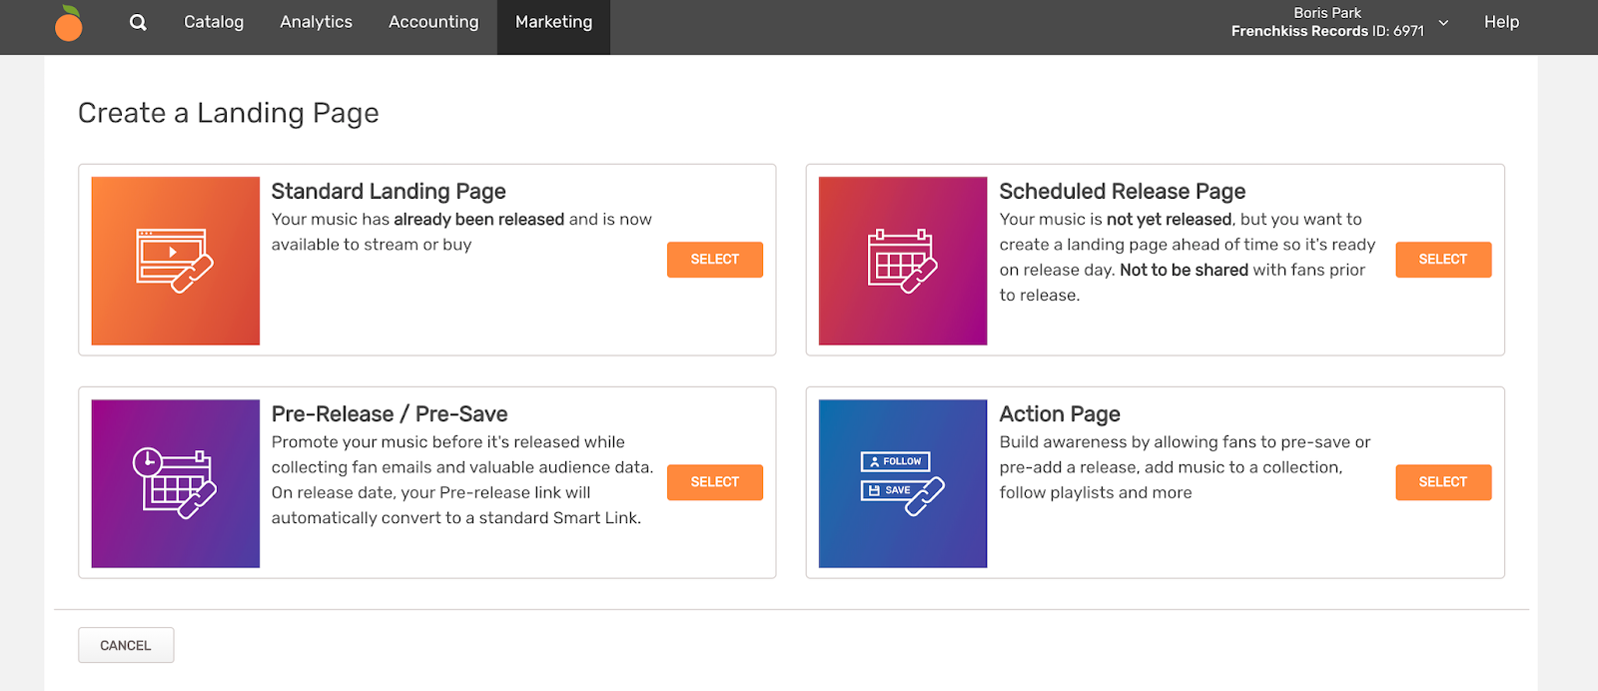The width and height of the screenshot is (1598, 691).
Task: Go to the Accounting menu
Action: click(433, 22)
